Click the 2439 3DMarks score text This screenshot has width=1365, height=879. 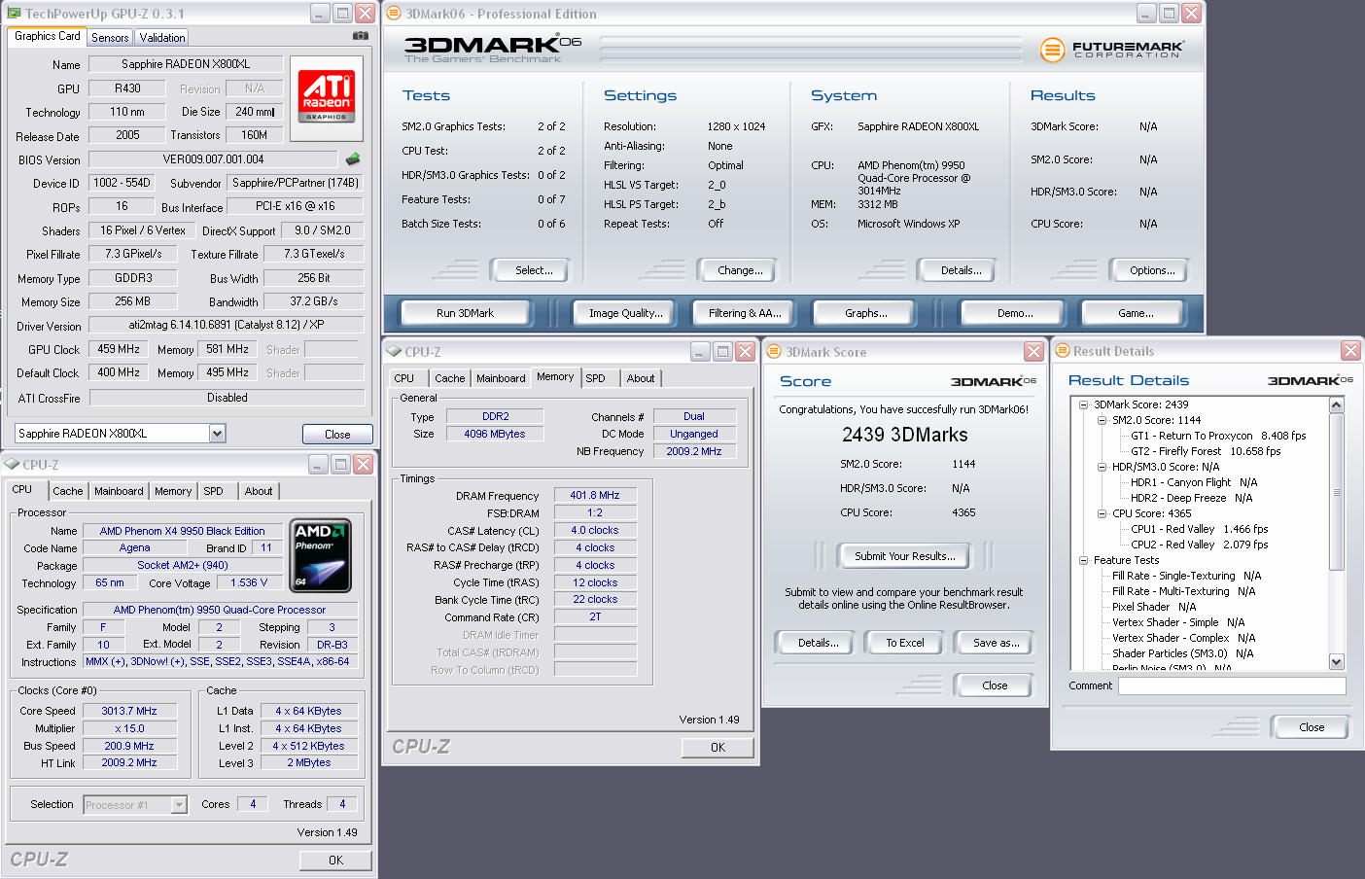pos(905,435)
